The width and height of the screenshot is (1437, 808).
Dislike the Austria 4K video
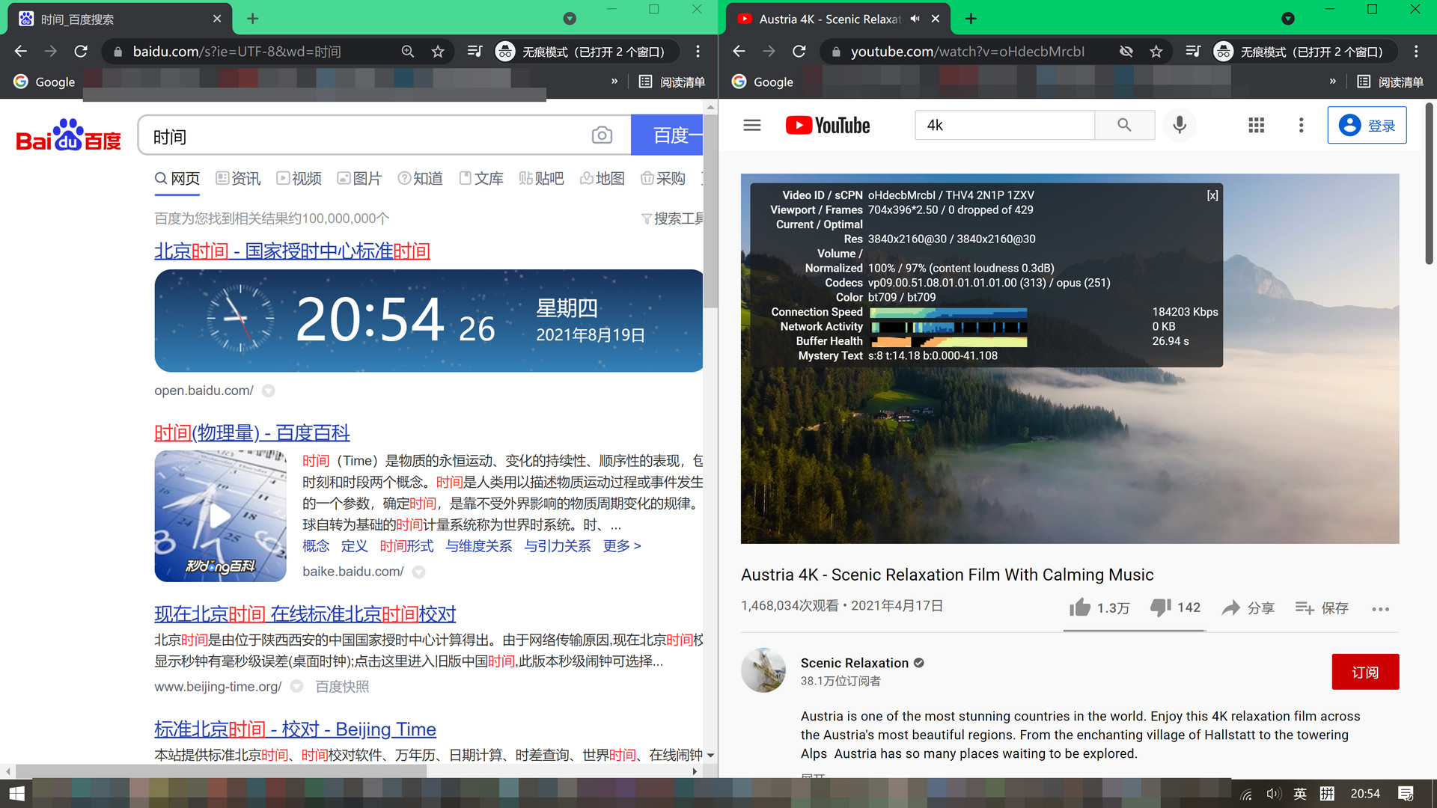(1161, 607)
